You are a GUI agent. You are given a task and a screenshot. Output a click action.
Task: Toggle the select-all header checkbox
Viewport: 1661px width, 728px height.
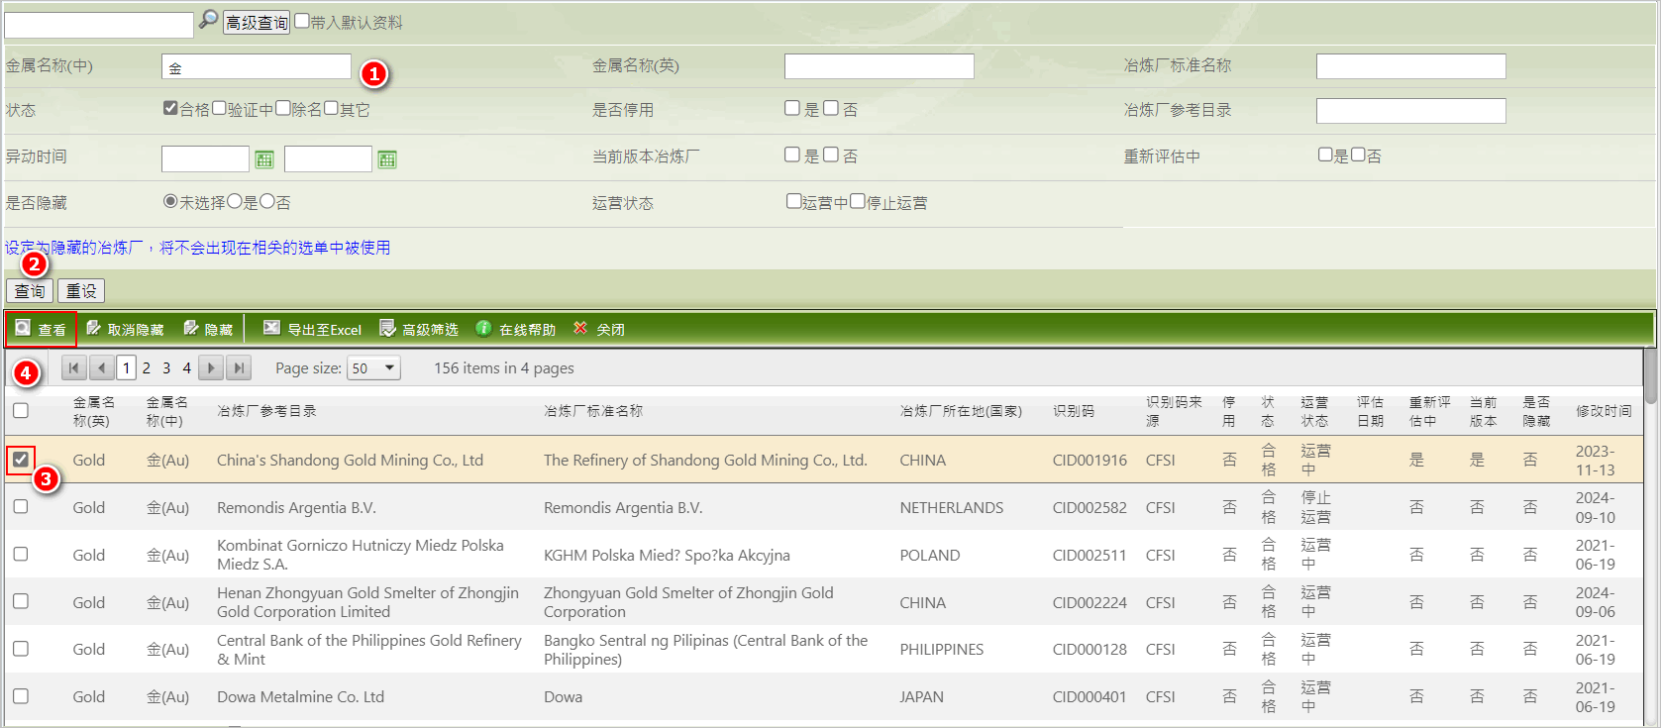coord(21,410)
